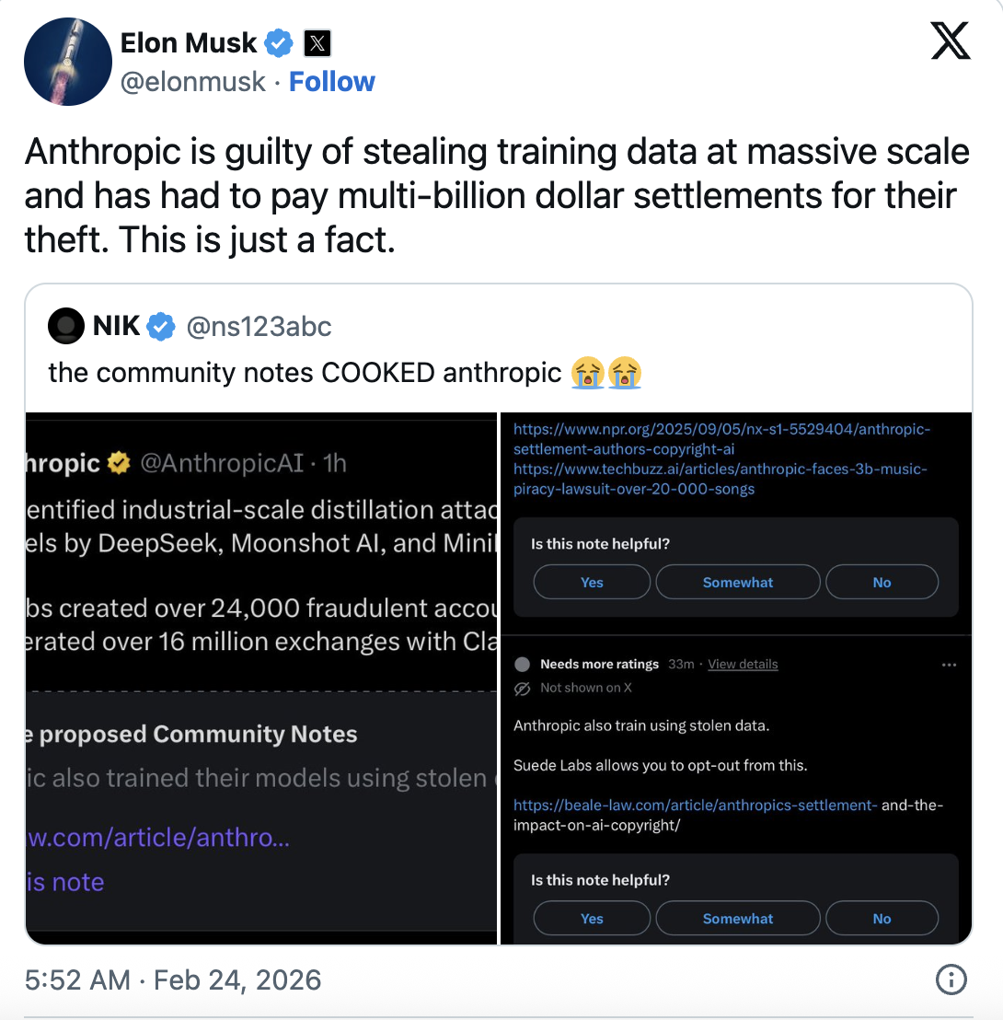The image size is (1003, 1020).
Task: Open the tweet info circle icon
Action: point(951,979)
